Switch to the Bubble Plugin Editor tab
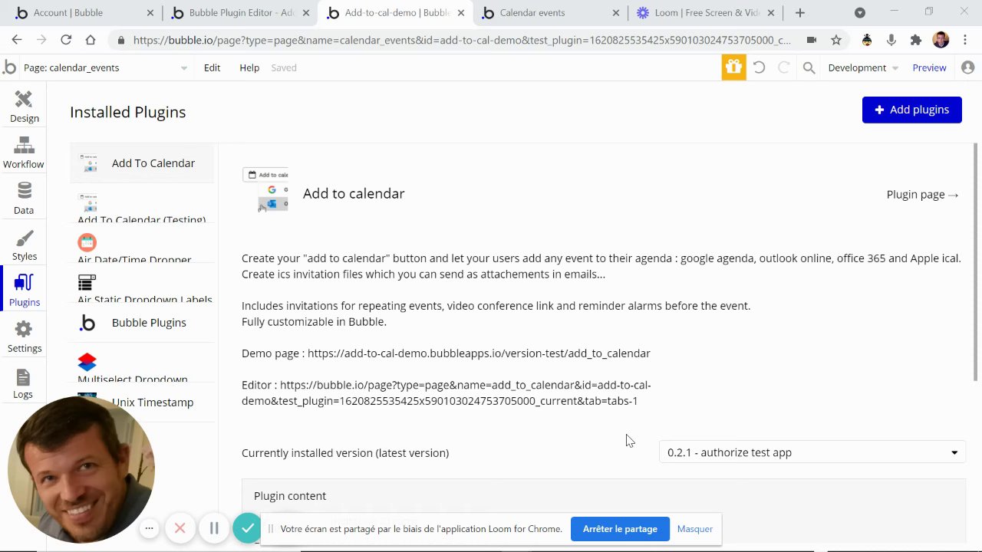The width and height of the screenshot is (982, 552). click(x=239, y=13)
